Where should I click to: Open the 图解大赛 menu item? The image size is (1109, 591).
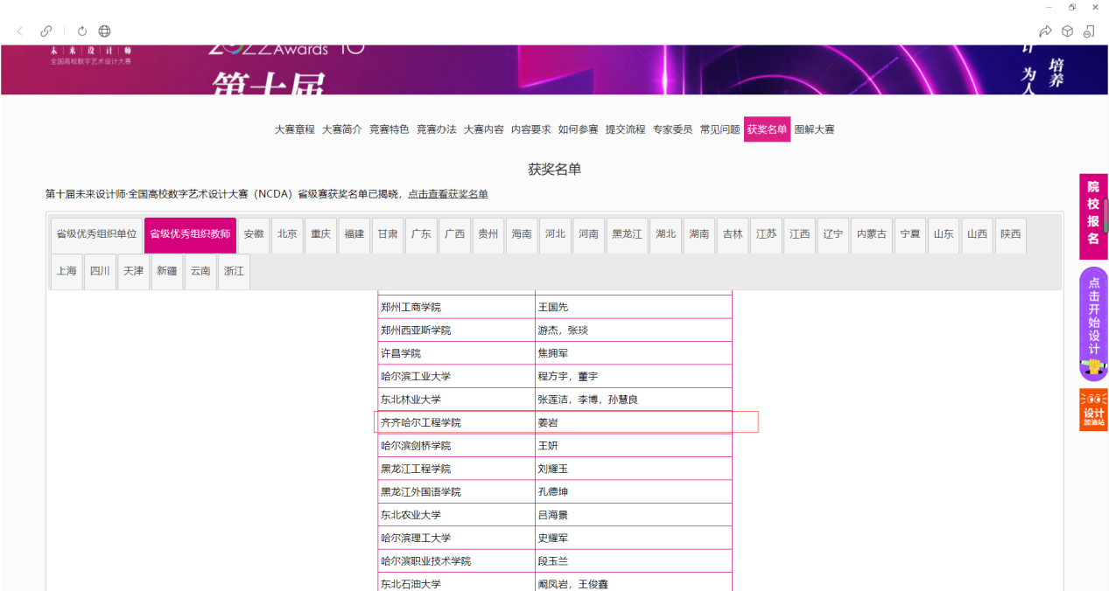814,129
